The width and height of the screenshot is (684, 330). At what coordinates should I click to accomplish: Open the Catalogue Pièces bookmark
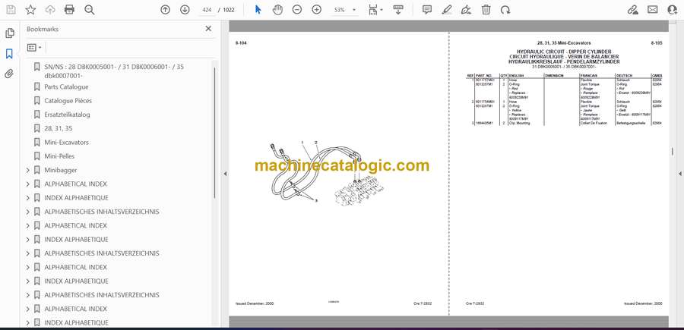68,101
